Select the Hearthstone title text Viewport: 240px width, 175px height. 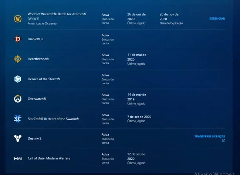[38, 59]
